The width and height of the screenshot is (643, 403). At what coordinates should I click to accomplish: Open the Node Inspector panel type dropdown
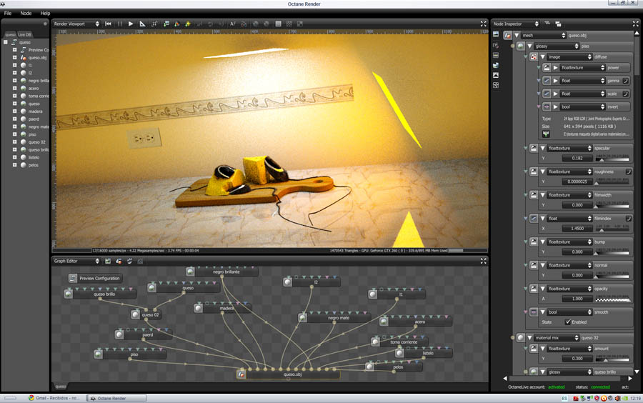516,24
